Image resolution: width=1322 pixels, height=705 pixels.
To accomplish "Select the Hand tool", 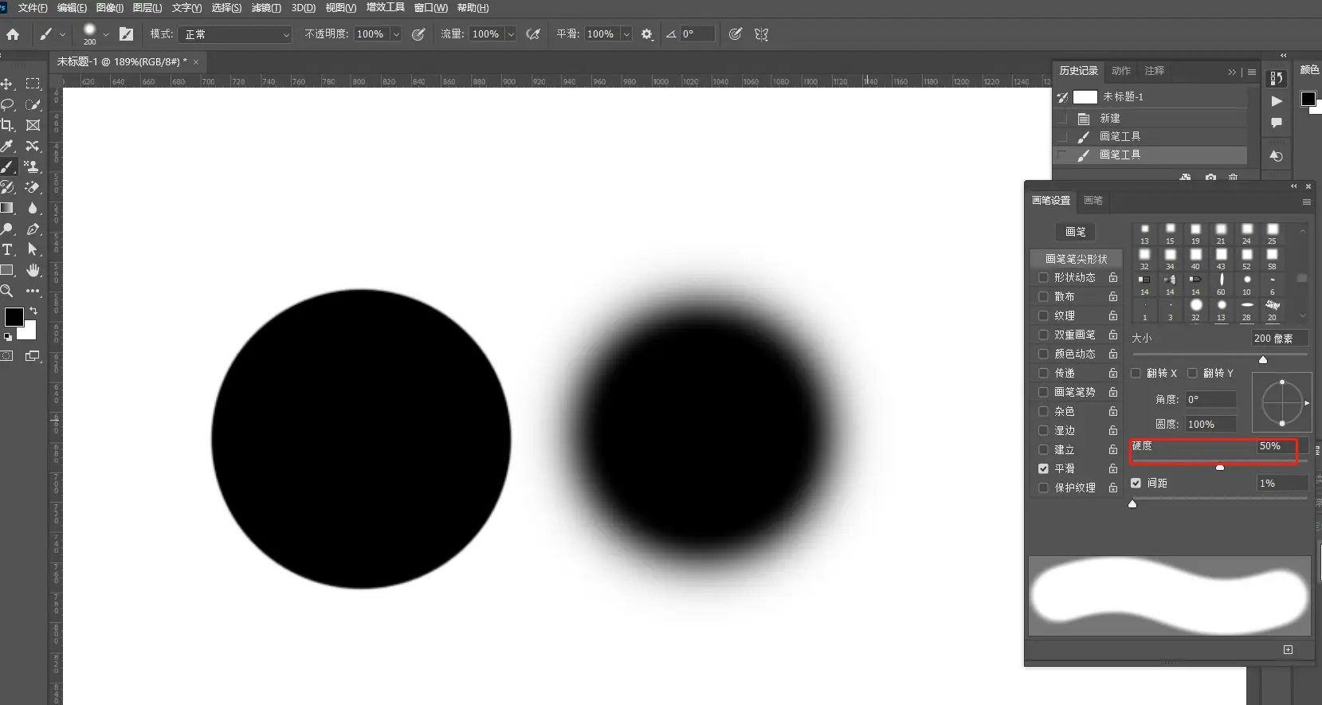I will click(33, 270).
